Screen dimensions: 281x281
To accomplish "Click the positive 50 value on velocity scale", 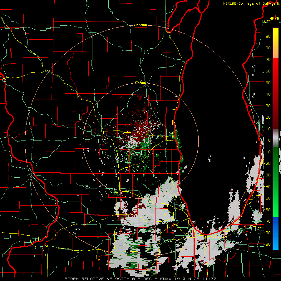I will pos(268,83).
